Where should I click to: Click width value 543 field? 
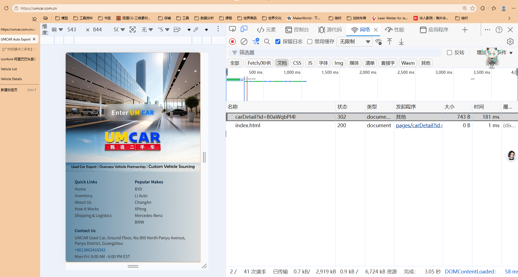point(72,29)
